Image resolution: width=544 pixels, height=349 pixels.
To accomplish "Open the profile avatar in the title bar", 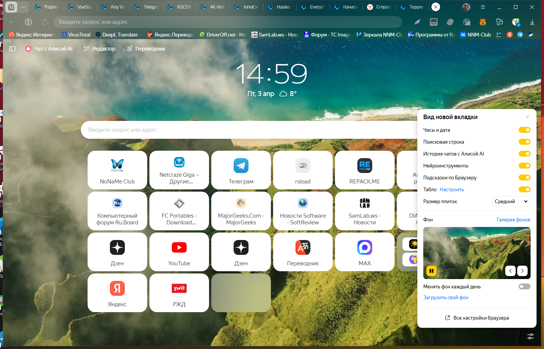I will (466, 7).
